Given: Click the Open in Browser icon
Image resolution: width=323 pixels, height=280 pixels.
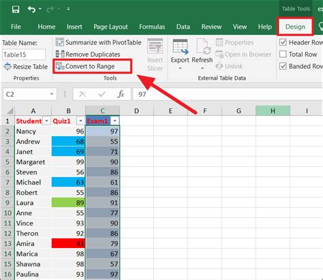Looking at the screenshot, I should 219,55.
